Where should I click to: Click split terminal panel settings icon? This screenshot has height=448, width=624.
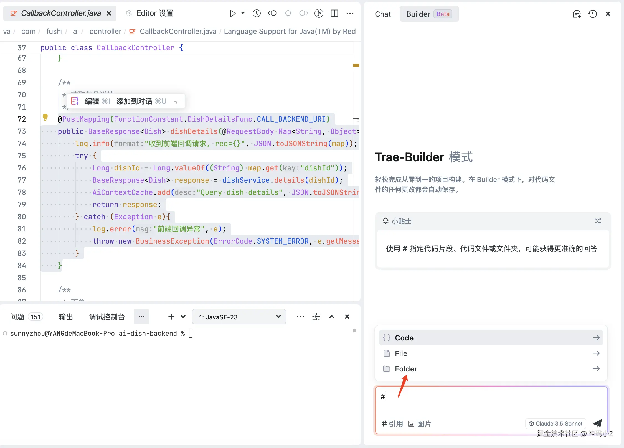316,317
